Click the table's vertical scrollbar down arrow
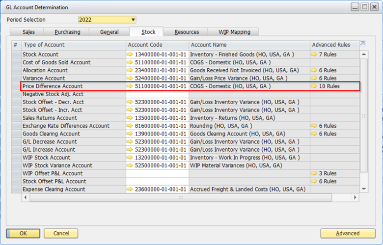Screen dimensions: 383x245 click(364, 189)
